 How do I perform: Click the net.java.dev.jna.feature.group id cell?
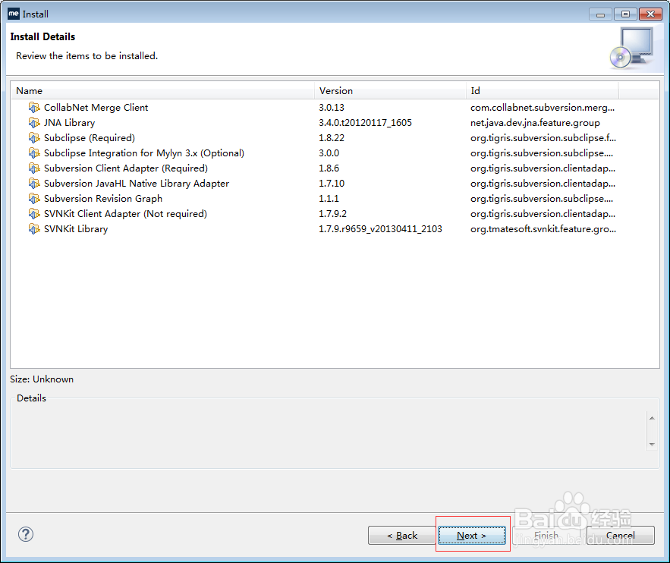pos(535,123)
